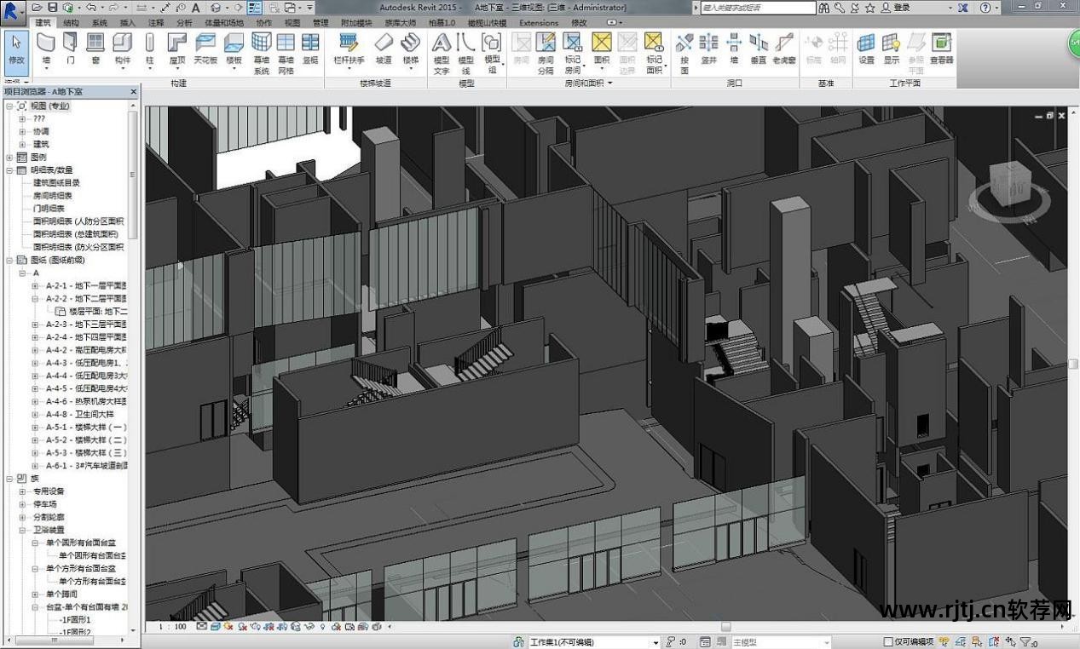This screenshot has height=649, width=1080.
Task: Click the 幕墙网格 curtain grid tool
Action: pyautogui.click(x=286, y=53)
